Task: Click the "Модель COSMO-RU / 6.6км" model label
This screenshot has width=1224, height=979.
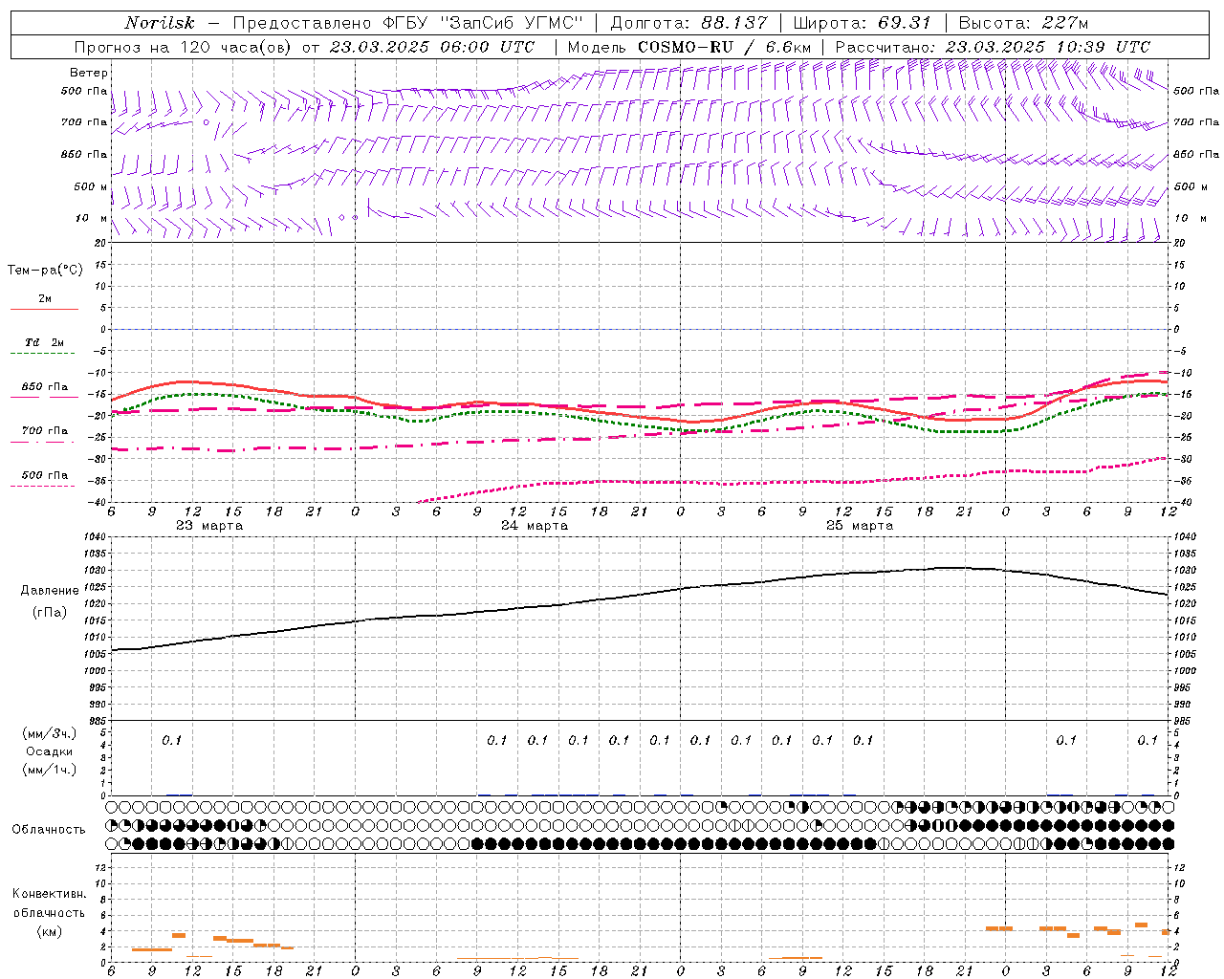Action: 688,47
